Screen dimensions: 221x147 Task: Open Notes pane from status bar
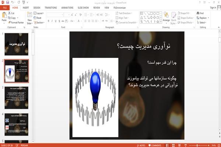(141, 145)
